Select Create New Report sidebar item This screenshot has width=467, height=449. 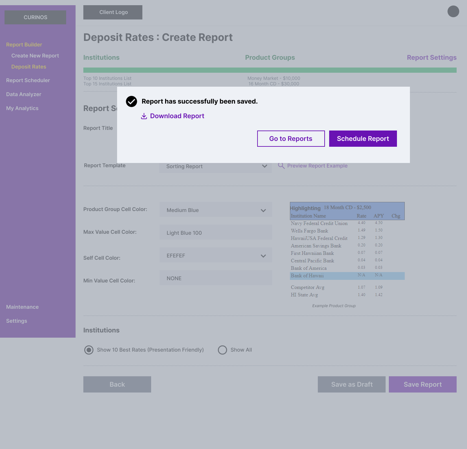coord(35,56)
